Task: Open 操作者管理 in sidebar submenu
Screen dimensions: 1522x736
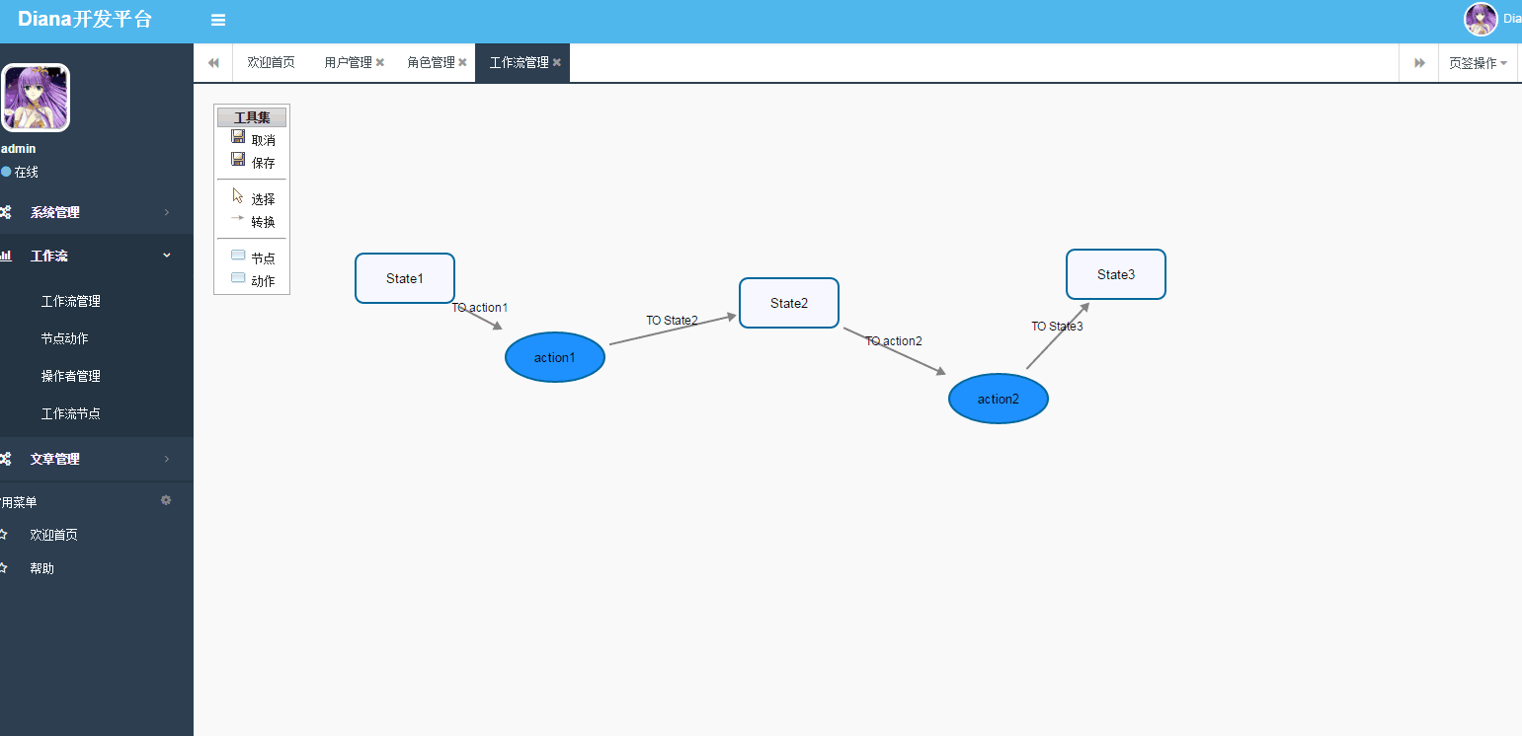Action: (71, 376)
